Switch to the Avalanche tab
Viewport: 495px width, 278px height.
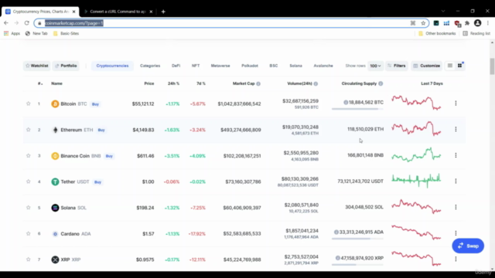(323, 66)
